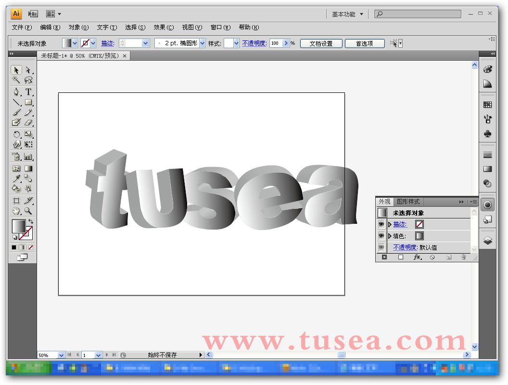Set paint mode to Gradient button

(22, 247)
